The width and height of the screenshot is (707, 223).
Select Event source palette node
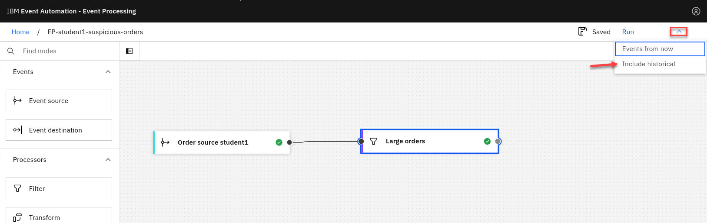tap(59, 100)
